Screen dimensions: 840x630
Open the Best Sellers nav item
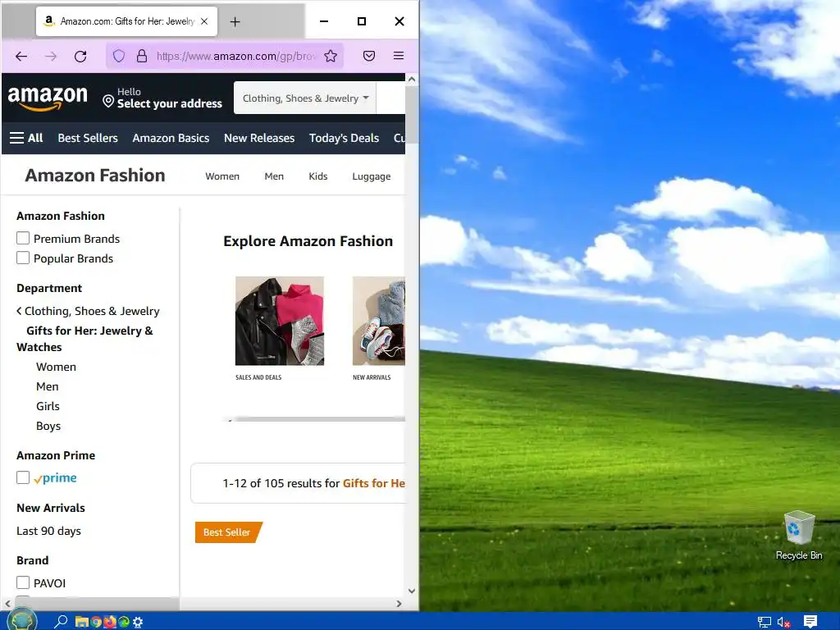coord(88,138)
